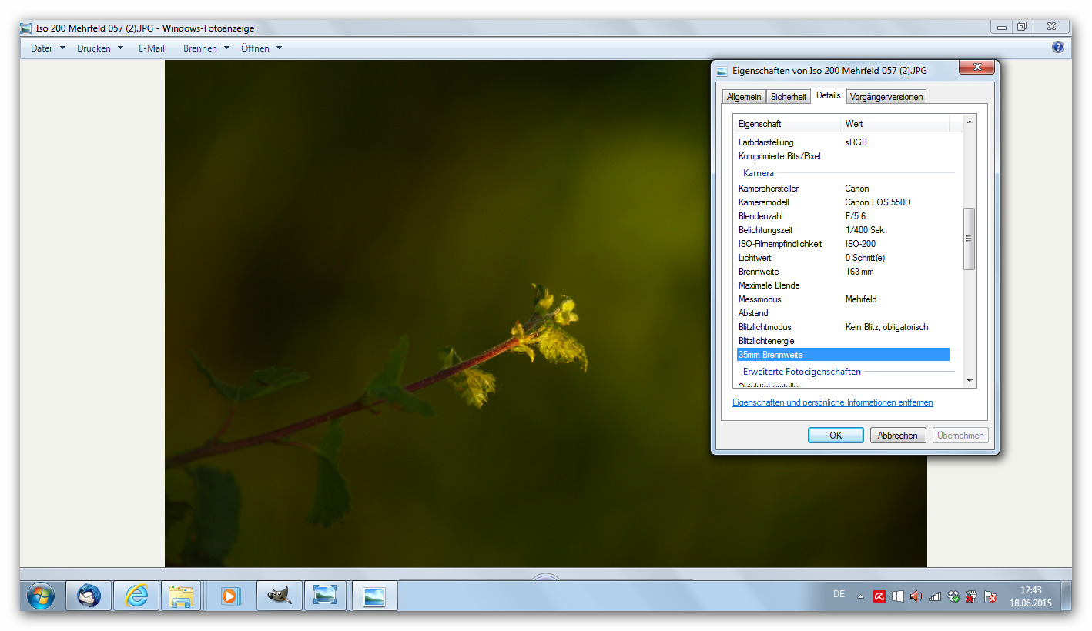The image size is (1092, 631).
Task: Click the blue help question mark icon
Action: [x=1058, y=47]
